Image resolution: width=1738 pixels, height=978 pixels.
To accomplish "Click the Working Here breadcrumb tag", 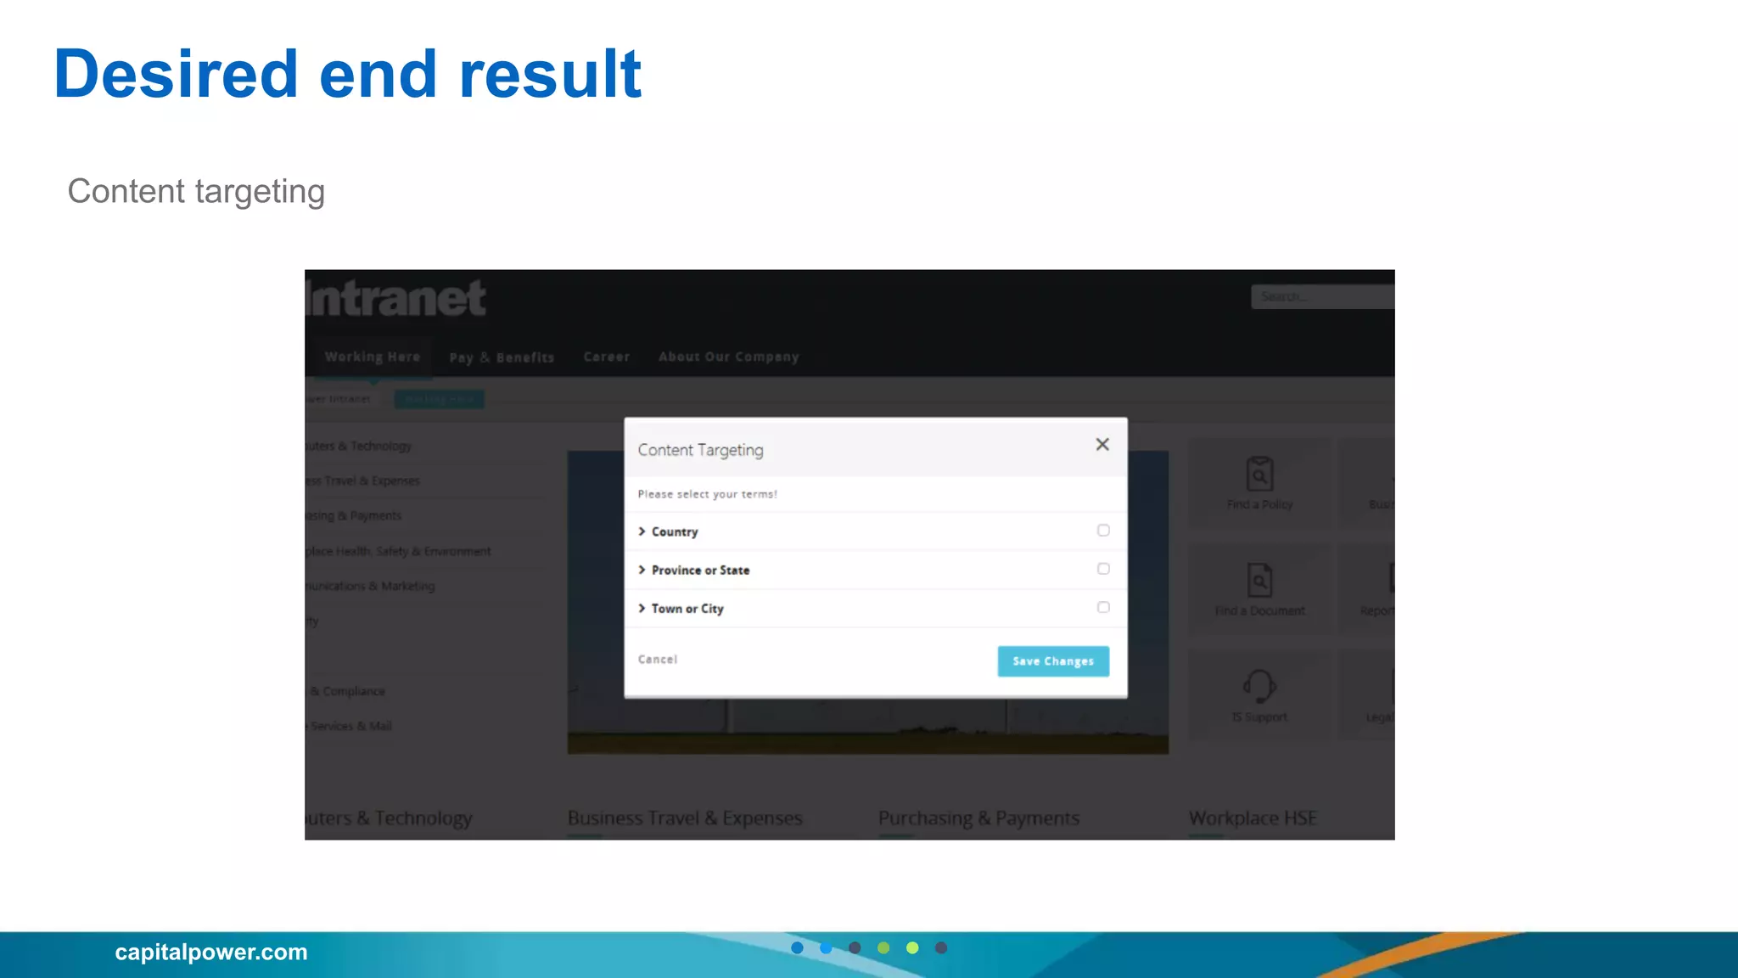I will click(x=439, y=399).
